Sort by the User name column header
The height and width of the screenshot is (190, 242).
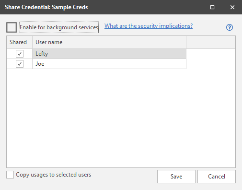coord(109,42)
